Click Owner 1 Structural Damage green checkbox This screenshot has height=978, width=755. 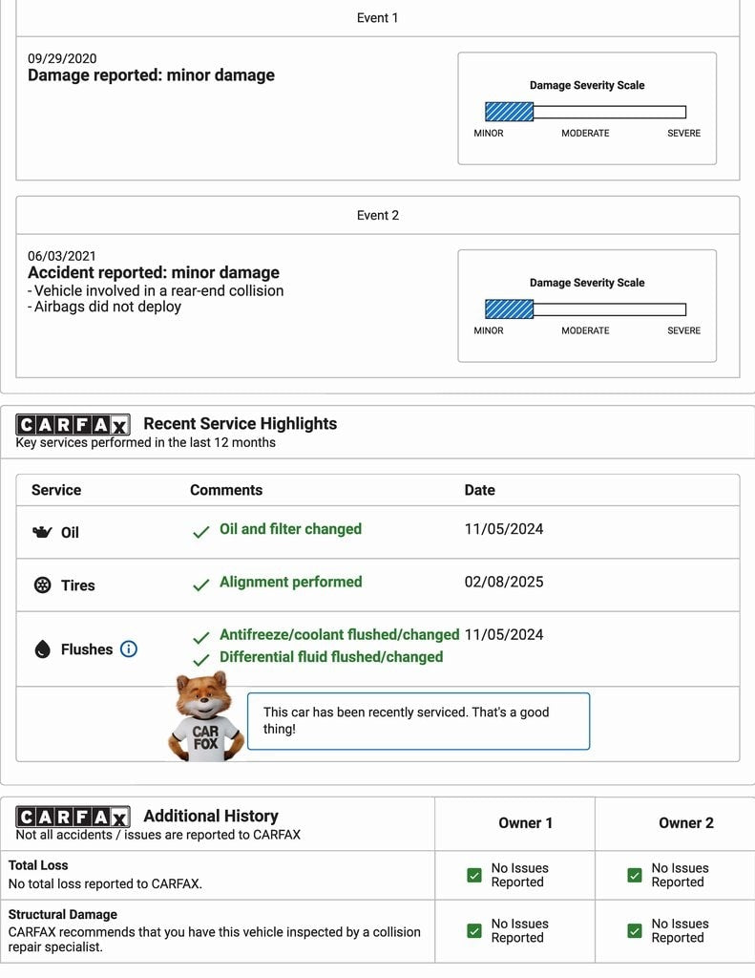(x=474, y=930)
